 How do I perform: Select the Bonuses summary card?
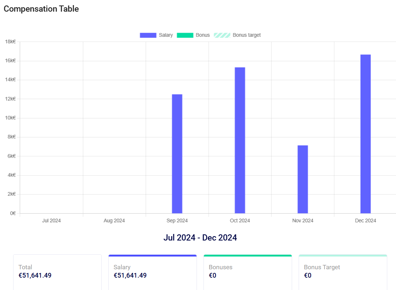click(248, 271)
